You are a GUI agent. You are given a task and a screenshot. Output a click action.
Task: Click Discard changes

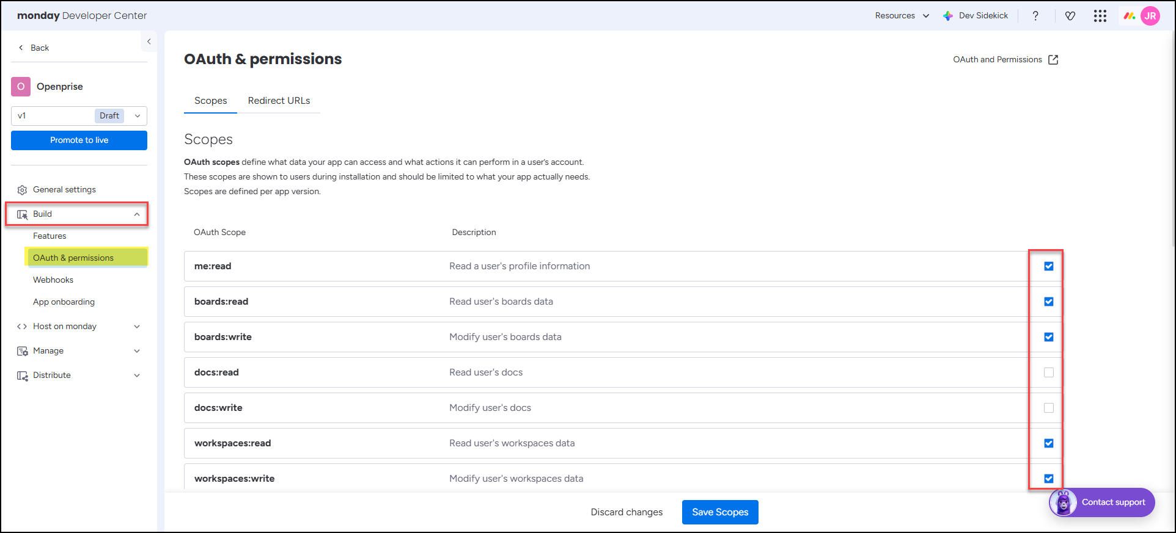[627, 512]
